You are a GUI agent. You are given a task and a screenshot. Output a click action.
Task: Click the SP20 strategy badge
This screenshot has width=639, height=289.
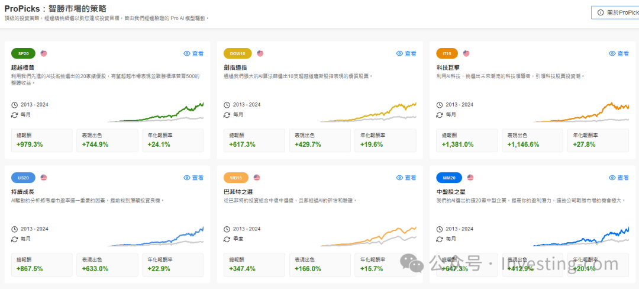(23, 53)
